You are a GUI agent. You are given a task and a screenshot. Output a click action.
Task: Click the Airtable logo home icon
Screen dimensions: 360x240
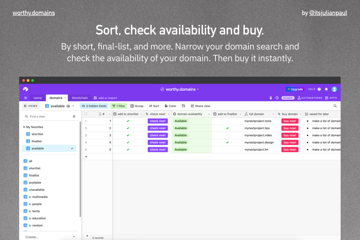pos(25,89)
